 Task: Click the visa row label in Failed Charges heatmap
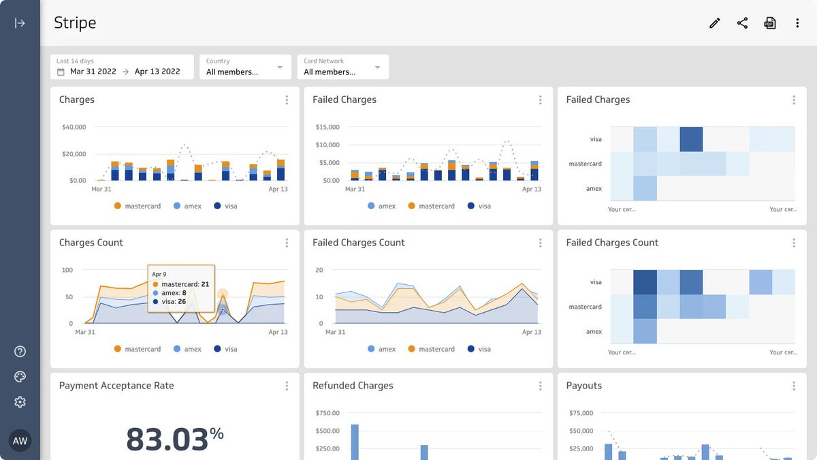pyautogui.click(x=596, y=139)
